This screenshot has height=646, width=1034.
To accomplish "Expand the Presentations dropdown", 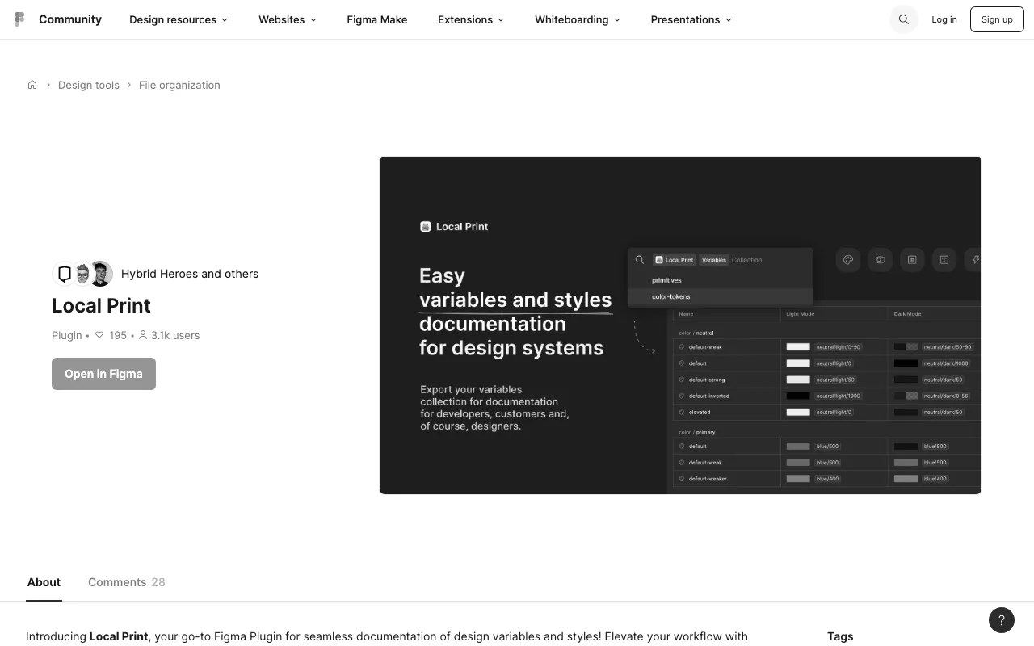I will [x=691, y=19].
